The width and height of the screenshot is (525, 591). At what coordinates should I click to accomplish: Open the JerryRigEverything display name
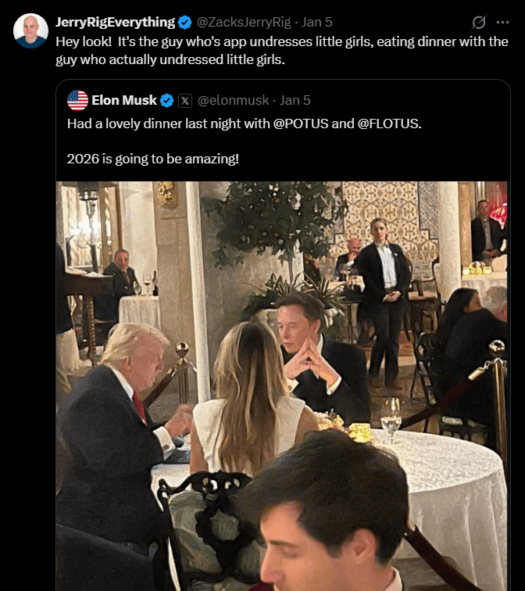pyautogui.click(x=116, y=22)
